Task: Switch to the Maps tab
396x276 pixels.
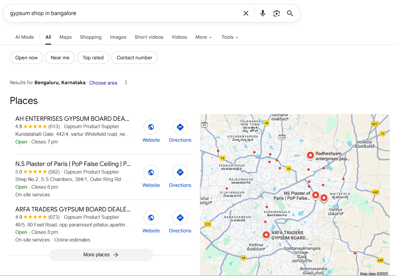Action: coord(65,37)
